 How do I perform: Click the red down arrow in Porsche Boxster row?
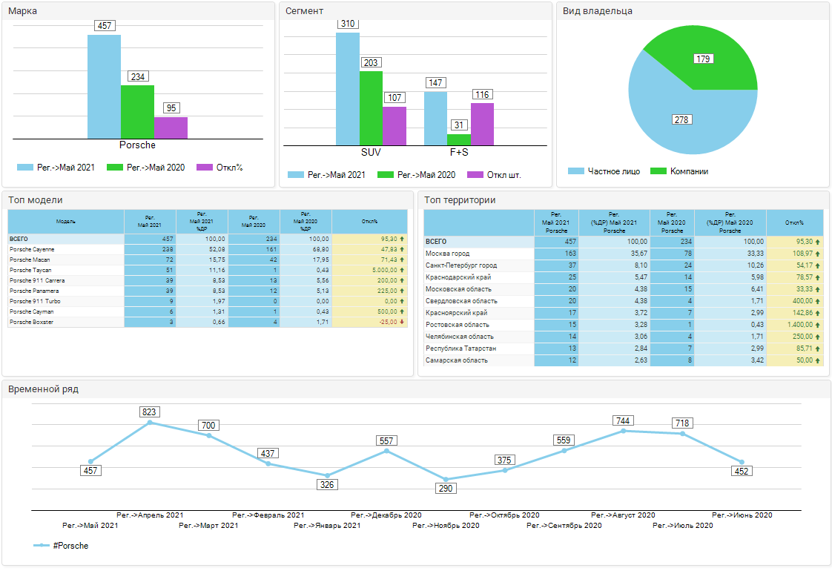[x=402, y=323]
